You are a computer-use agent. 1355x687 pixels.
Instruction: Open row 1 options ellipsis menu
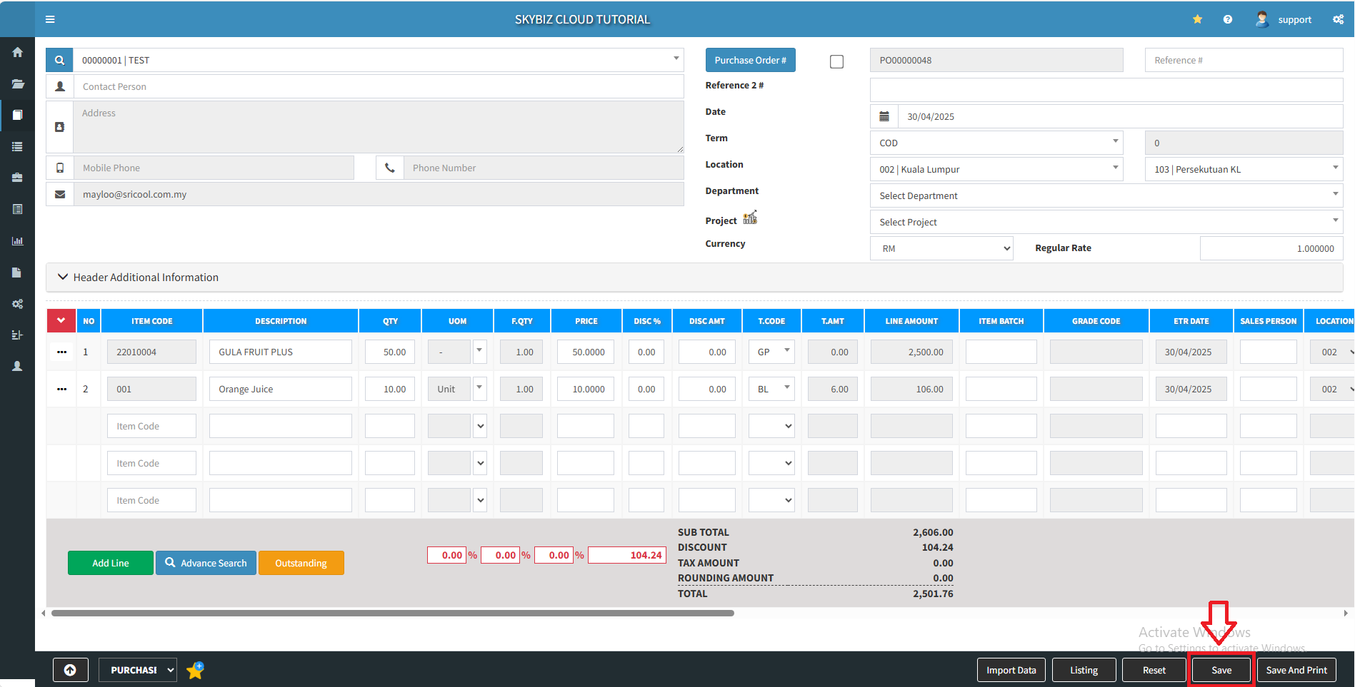click(62, 352)
